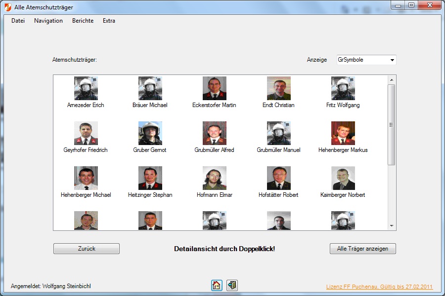This screenshot has height=296, width=445.
Task: Open the Datei menu
Action: (x=18, y=21)
